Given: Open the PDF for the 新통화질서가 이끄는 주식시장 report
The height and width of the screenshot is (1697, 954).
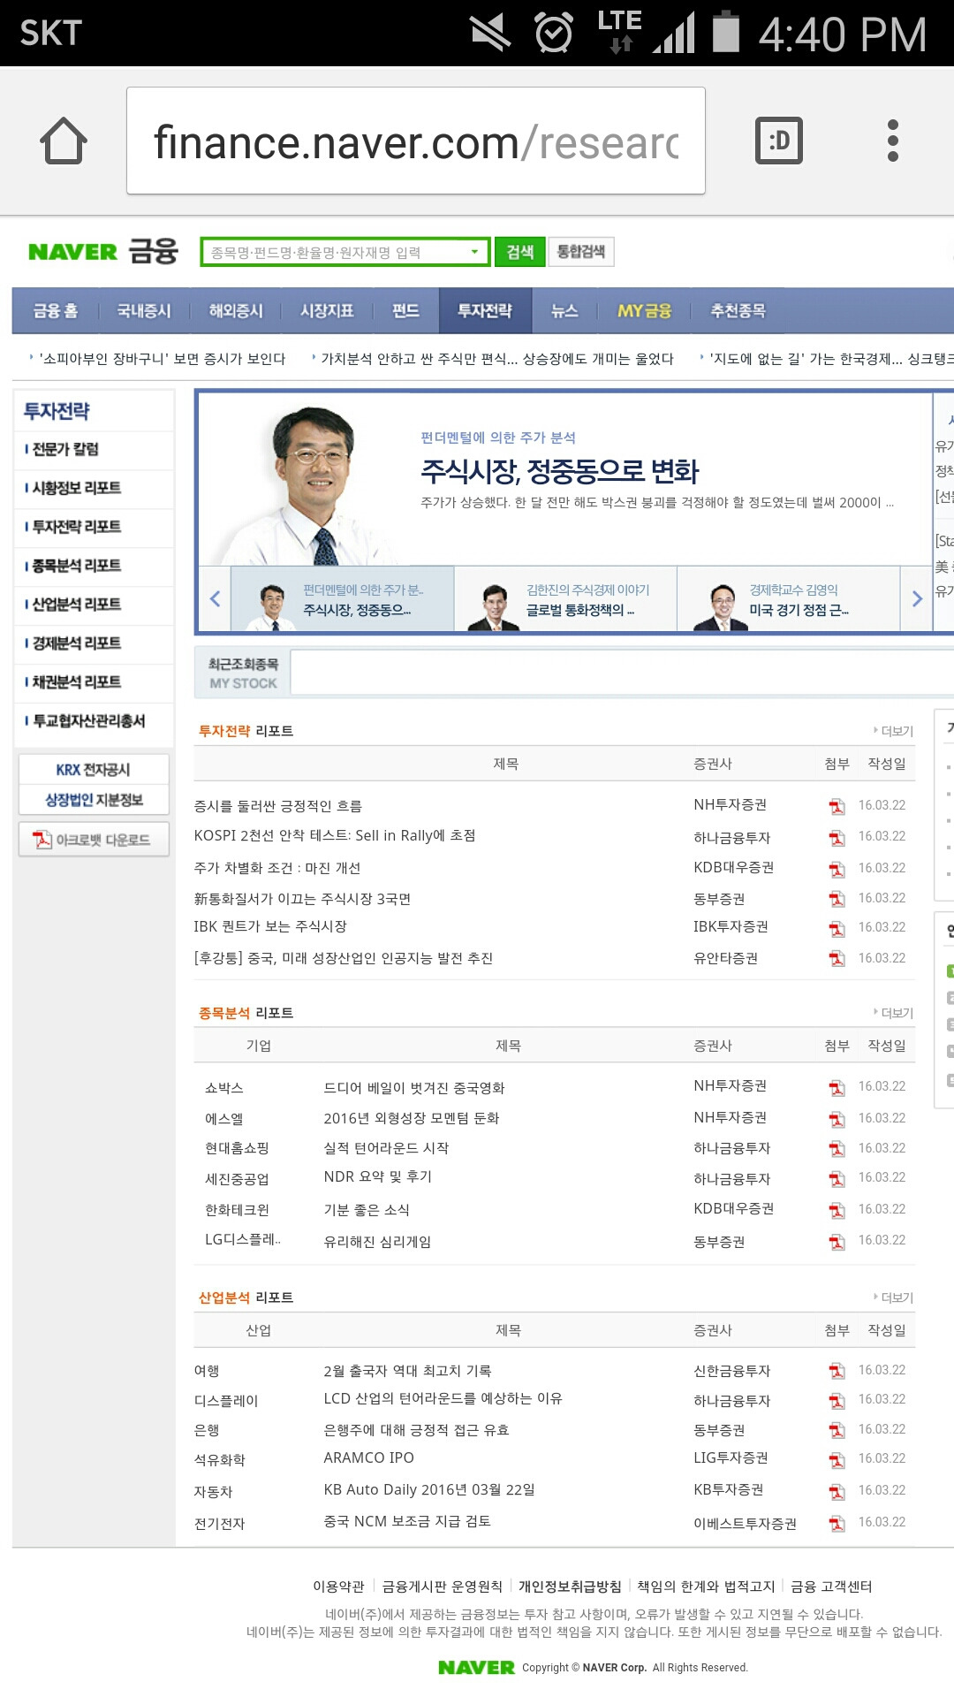Looking at the screenshot, I should tap(837, 899).
